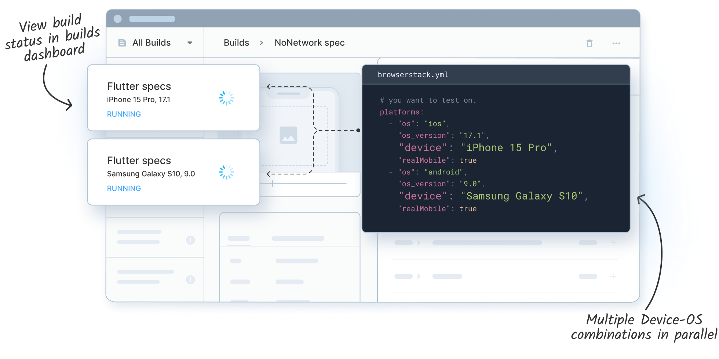Delete the build using the trash icon

[590, 43]
